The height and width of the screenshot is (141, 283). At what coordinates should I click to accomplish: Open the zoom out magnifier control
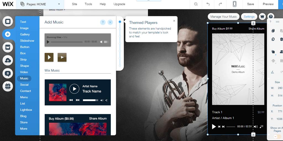196,4
